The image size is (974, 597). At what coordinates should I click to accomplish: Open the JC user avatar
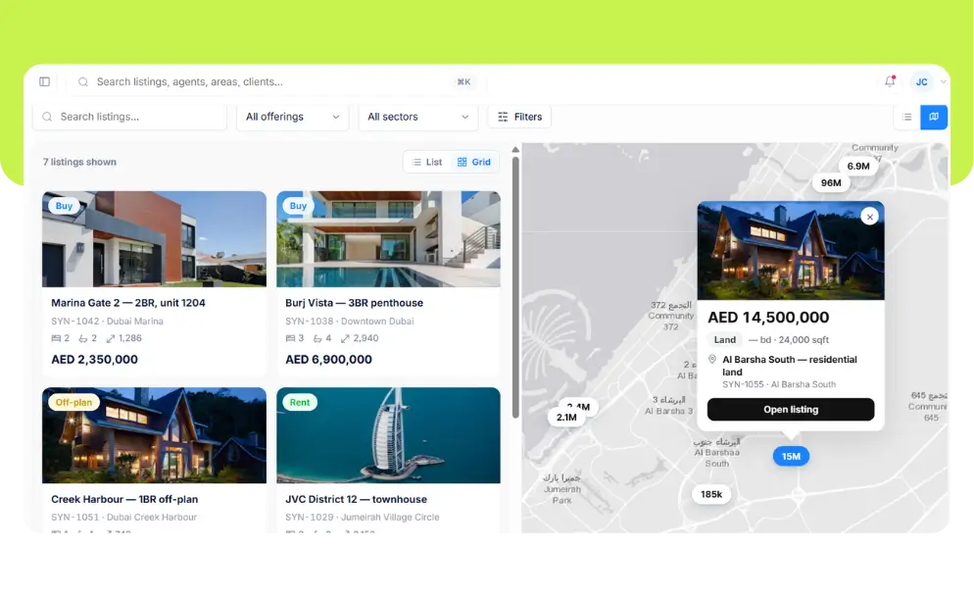(922, 82)
